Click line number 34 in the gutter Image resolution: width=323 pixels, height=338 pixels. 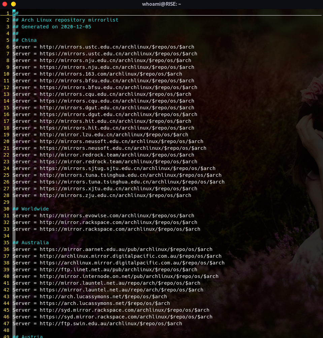(6, 236)
